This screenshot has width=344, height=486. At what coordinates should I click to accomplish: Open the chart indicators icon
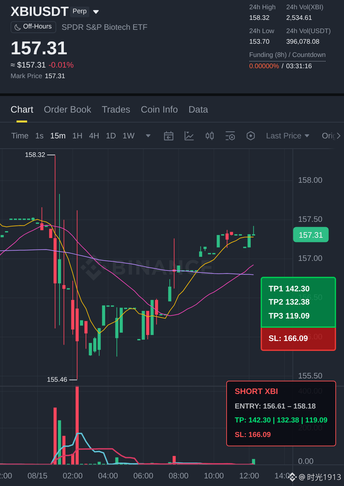[x=189, y=136]
